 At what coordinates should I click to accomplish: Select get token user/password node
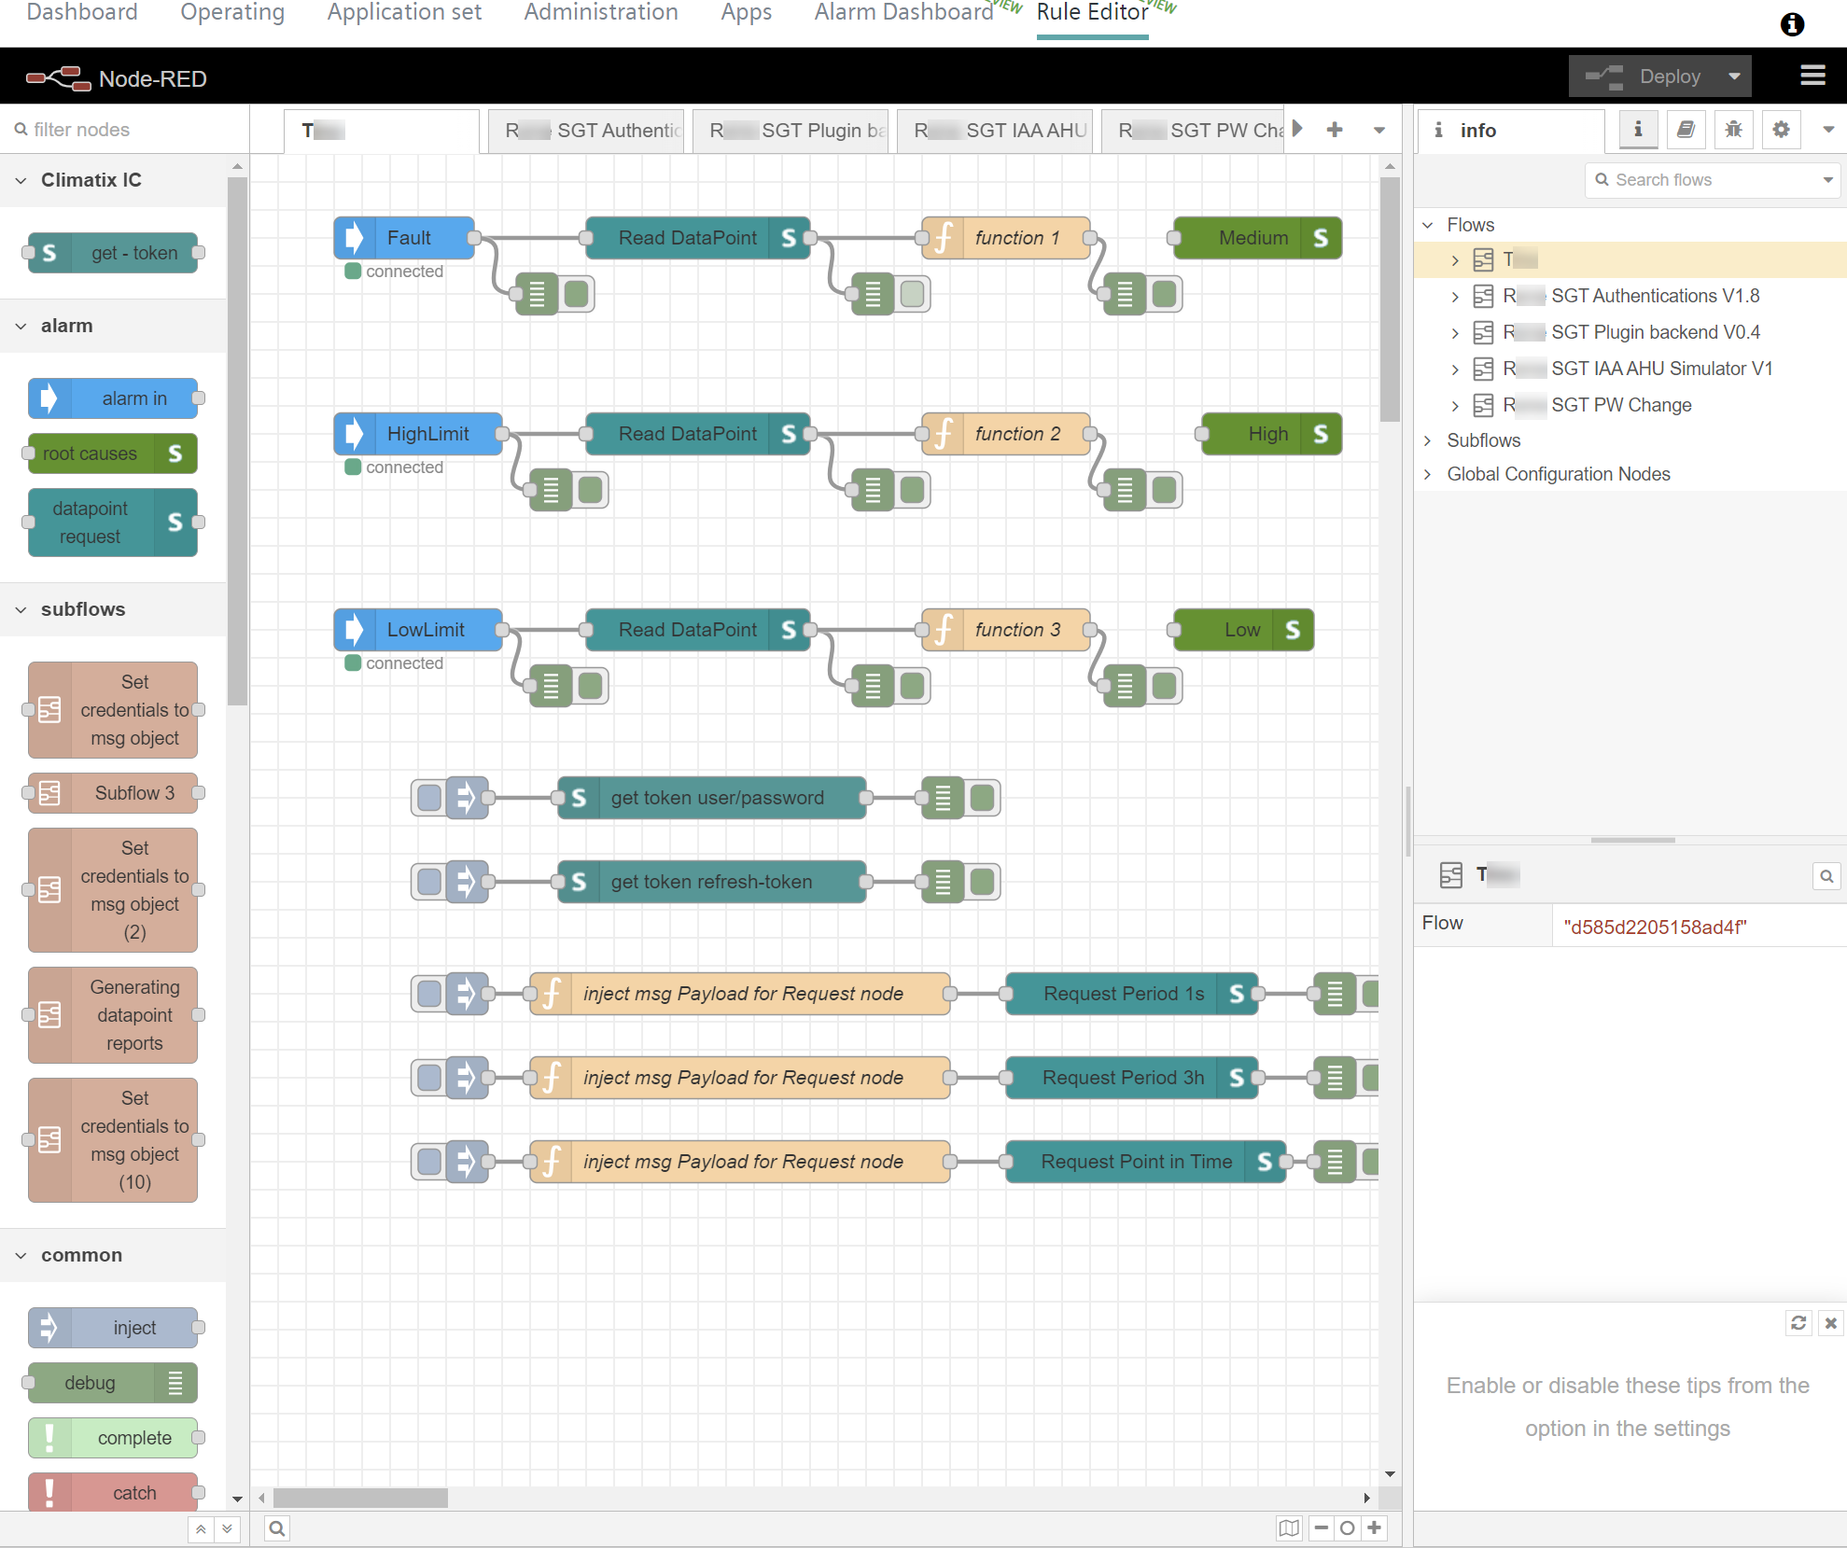[712, 798]
